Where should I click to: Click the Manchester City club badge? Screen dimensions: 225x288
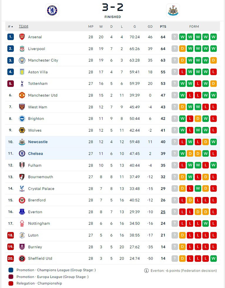pyautogui.click(x=22, y=60)
